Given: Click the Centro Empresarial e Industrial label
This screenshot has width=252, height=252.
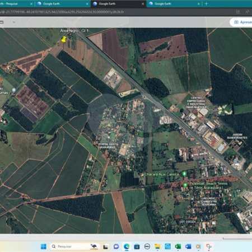Looking at the screenshot, I should (197, 102).
